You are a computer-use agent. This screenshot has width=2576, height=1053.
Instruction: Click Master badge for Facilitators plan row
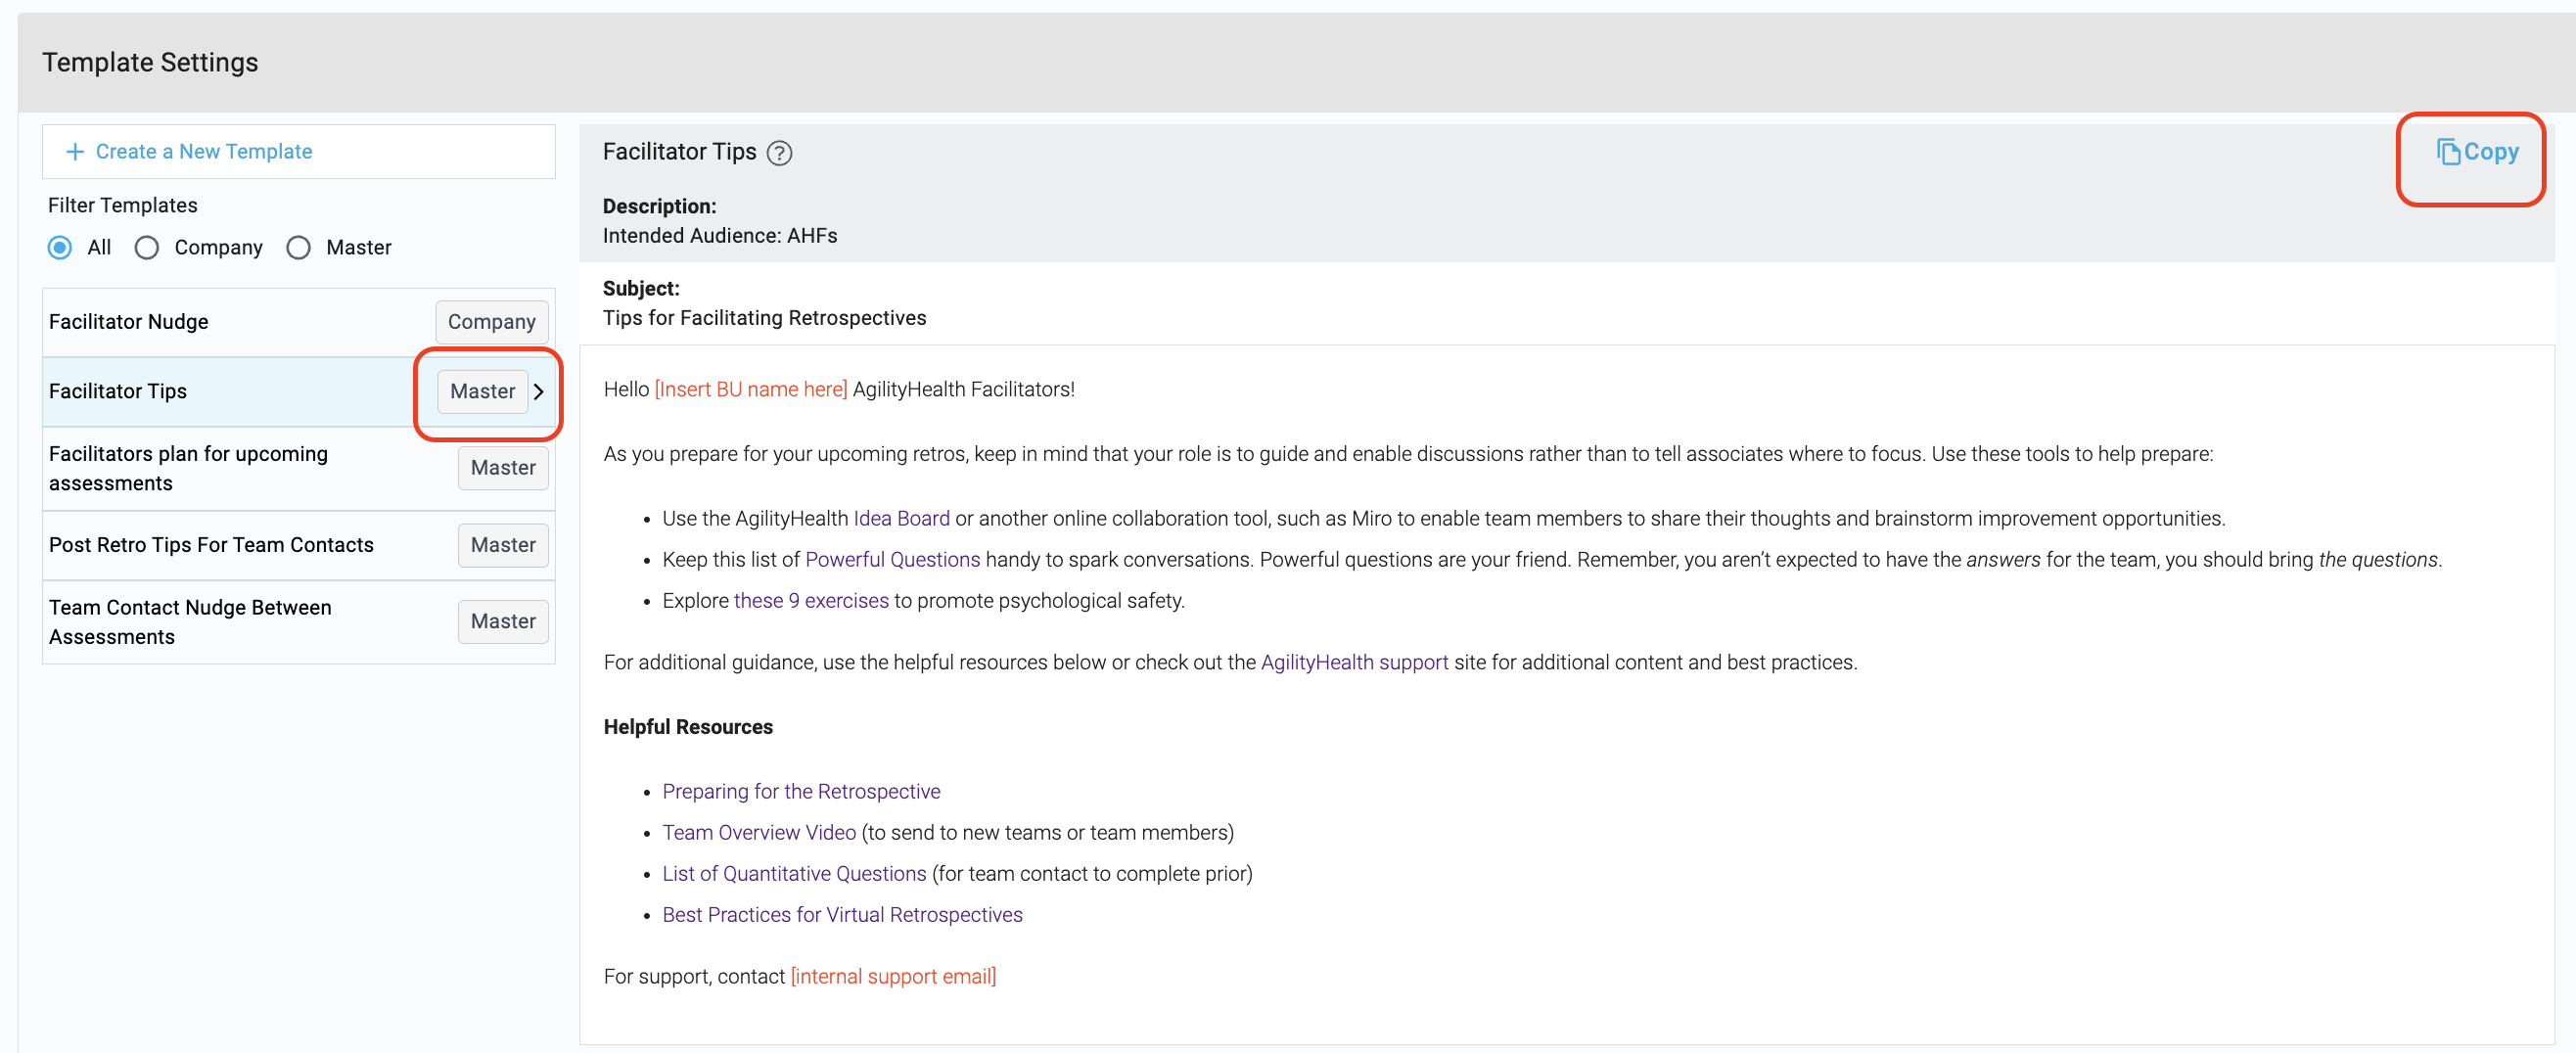(503, 468)
